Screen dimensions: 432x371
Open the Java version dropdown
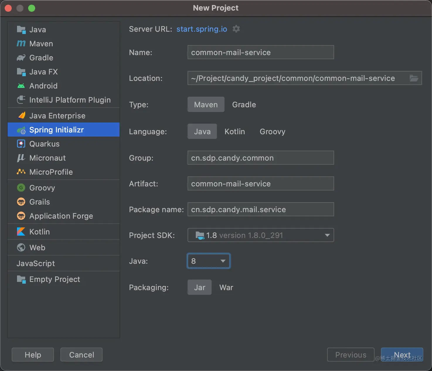pos(209,261)
